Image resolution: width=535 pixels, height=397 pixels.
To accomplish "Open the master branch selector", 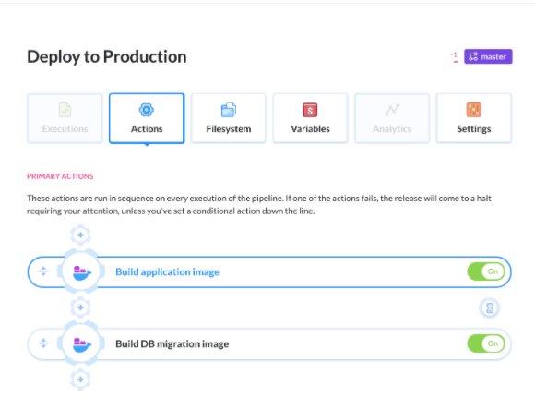I will coord(488,56).
